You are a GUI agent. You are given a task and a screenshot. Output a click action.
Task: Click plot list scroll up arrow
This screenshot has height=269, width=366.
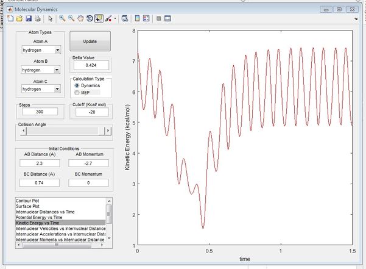click(x=109, y=201)
